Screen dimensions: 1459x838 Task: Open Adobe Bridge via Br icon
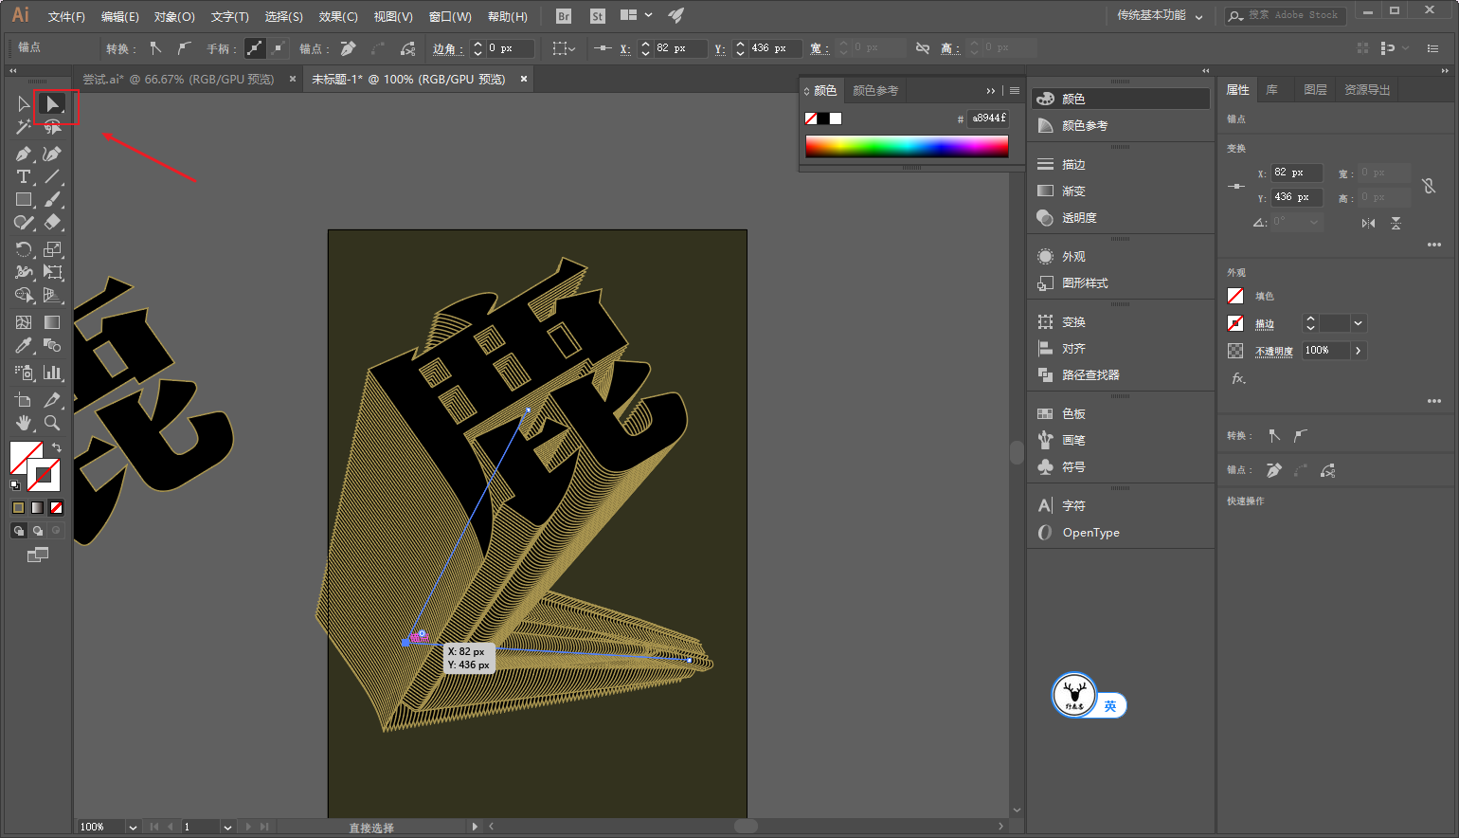(564, 16)
